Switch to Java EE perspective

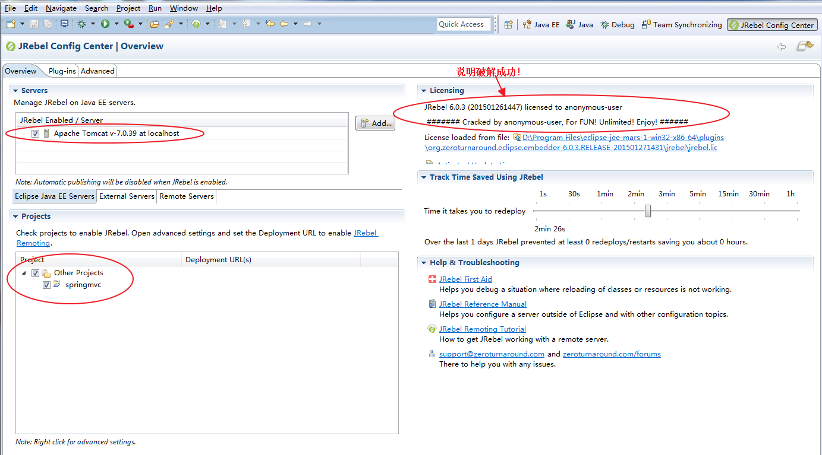pyautogui.click(x=541, y=25)
